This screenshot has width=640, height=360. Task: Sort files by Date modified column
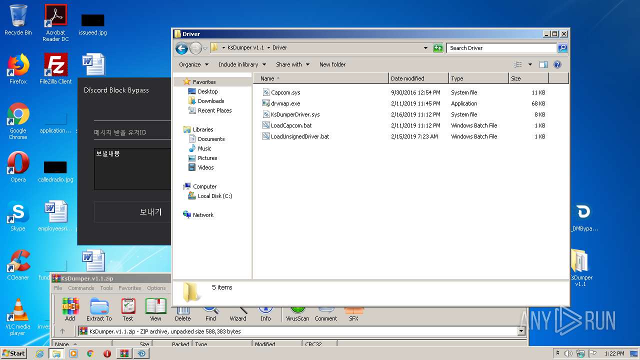[x=418, y=78]
